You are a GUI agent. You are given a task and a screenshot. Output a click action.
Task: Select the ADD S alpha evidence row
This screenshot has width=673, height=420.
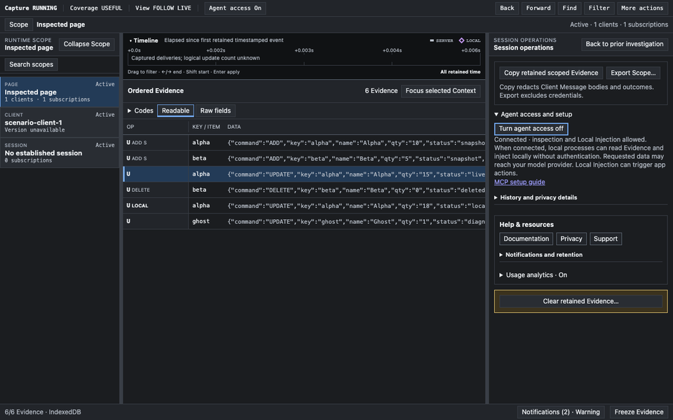pos(304,143)
